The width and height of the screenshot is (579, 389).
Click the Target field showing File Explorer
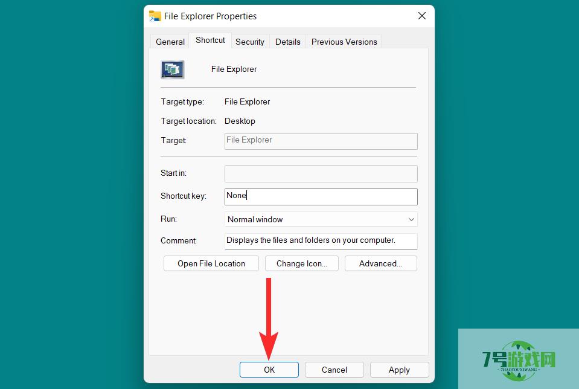point(321,141)
